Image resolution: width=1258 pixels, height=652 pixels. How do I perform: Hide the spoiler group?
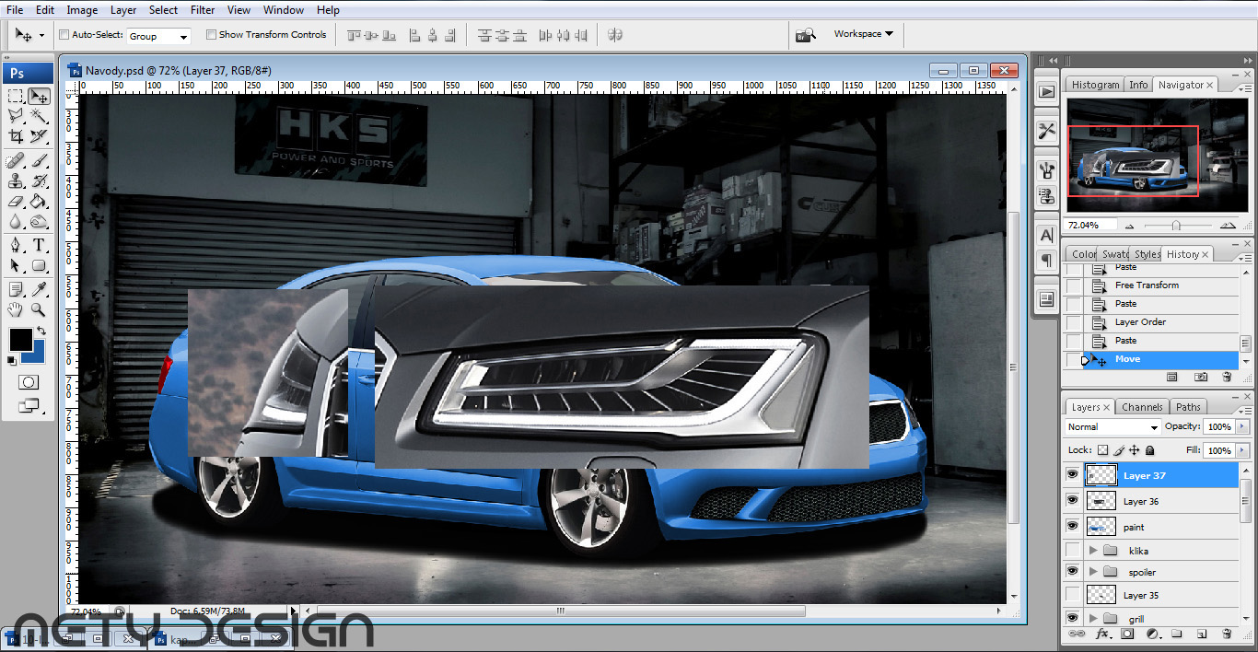tap(1072, 572)
